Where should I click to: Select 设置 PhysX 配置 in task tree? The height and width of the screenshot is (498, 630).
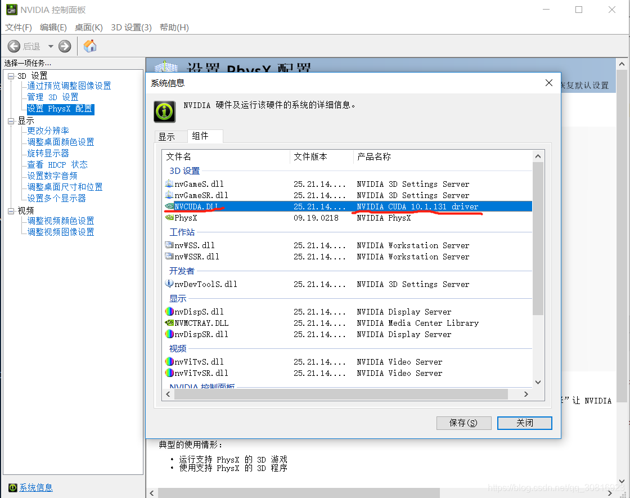60,109
